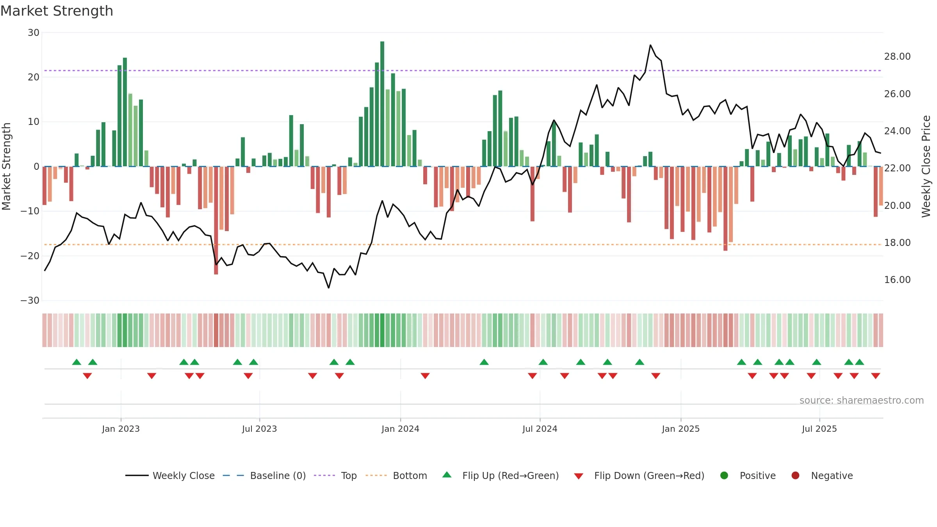This screenshot has width=937, height=527.
Task: Toggle the Weekly Close legend entry
Action: tap(170, 475)
